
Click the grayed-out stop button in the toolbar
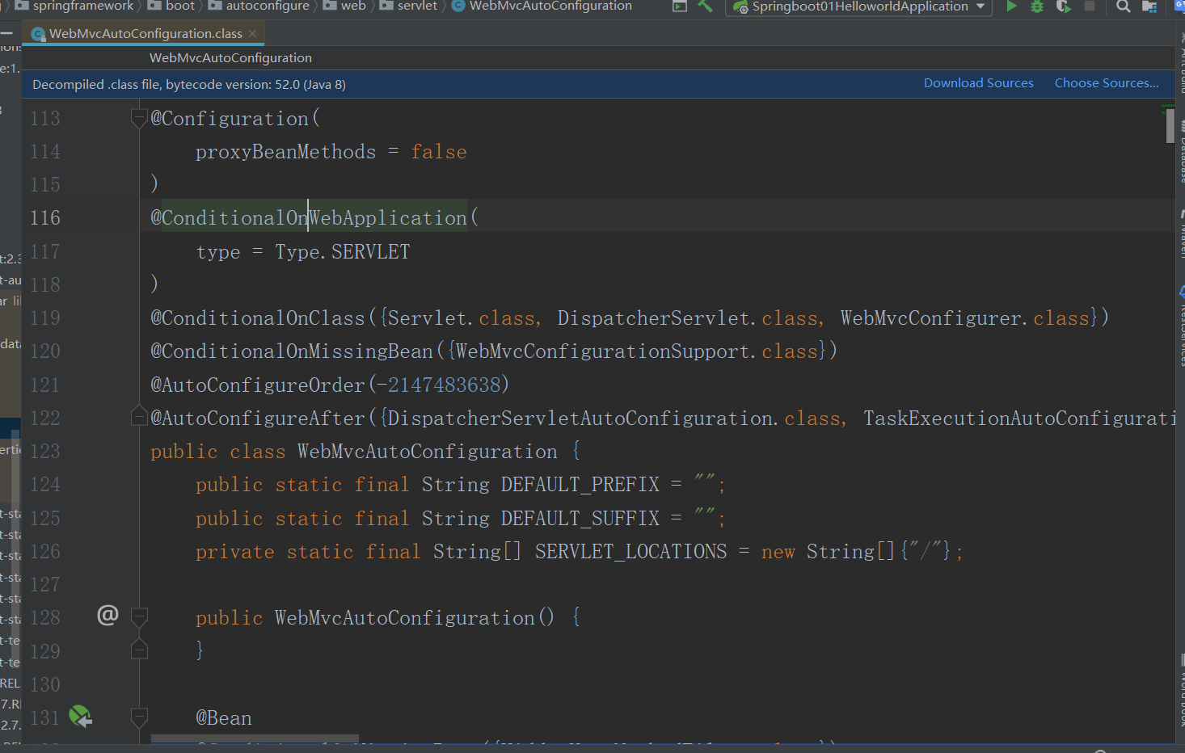(x=1090, y=6)
